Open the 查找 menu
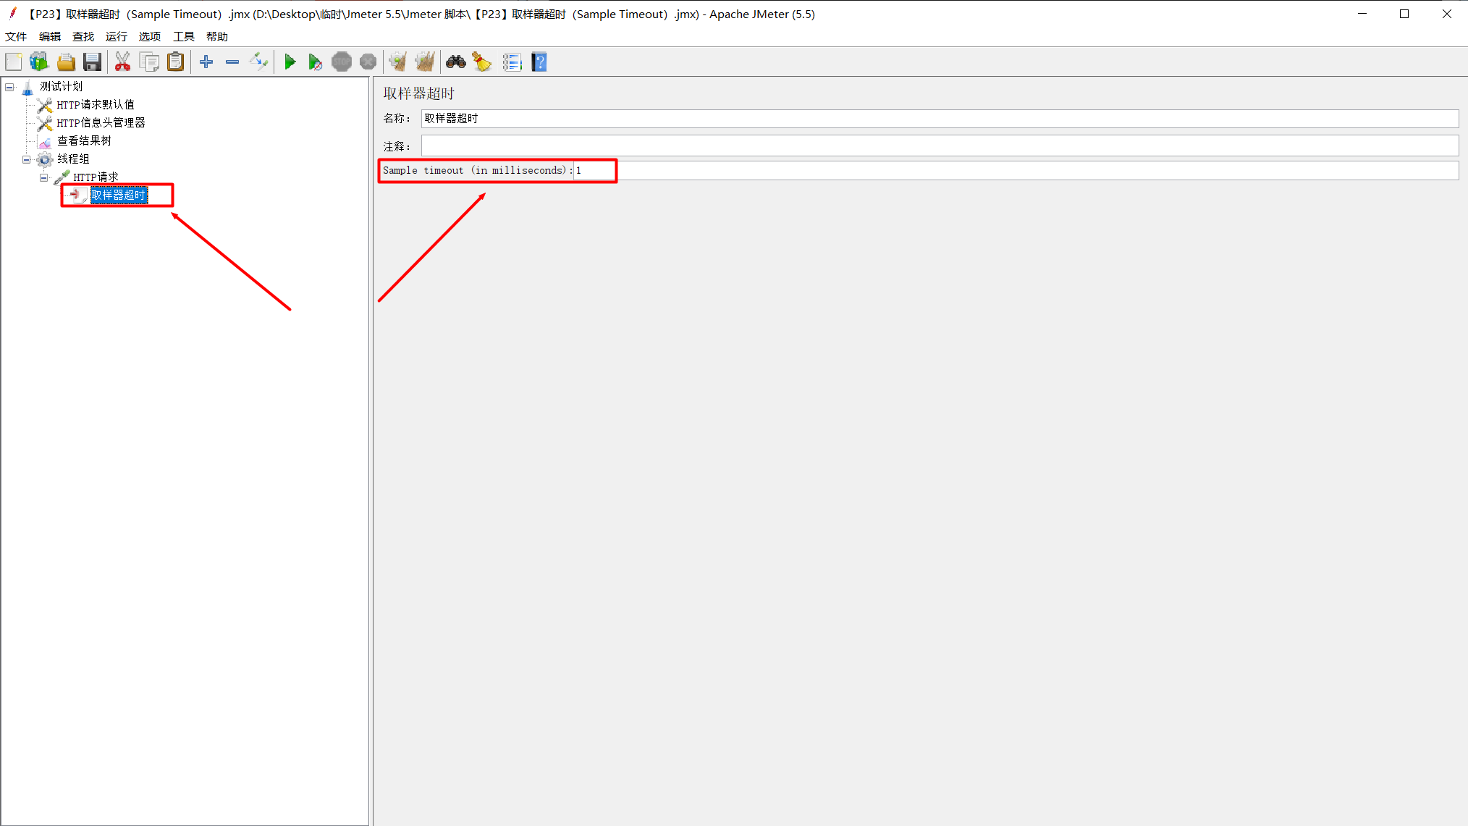 (83, 36)
